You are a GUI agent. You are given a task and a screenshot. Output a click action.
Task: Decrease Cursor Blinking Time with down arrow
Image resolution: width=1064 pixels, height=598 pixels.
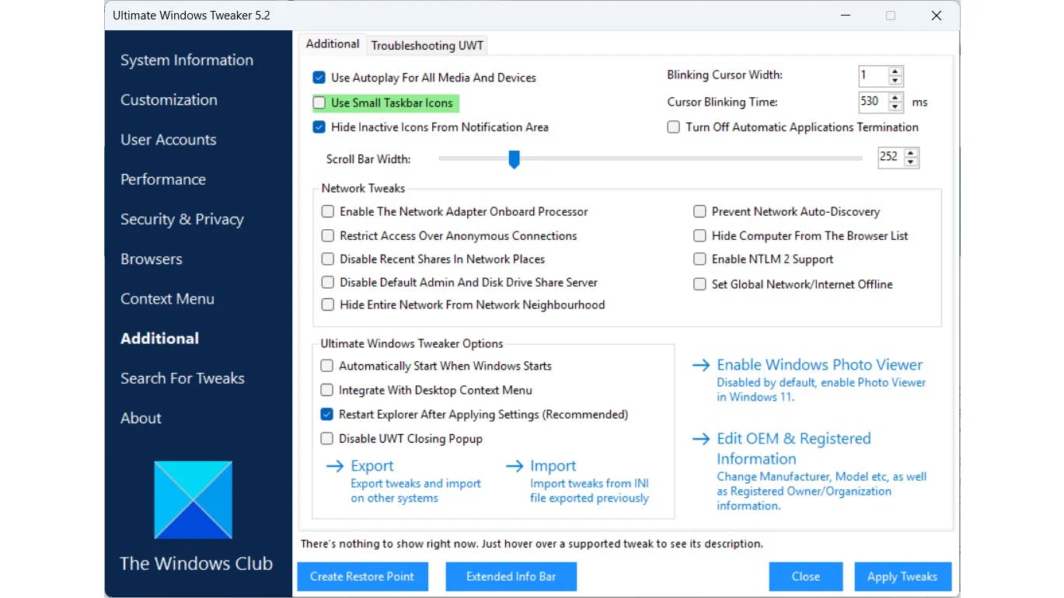895,106
